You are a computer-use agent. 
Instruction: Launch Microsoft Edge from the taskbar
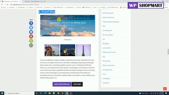(x=45, y=93)
